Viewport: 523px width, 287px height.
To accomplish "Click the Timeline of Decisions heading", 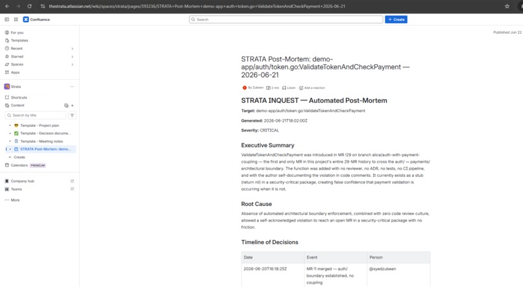I will tap(269, 242).
